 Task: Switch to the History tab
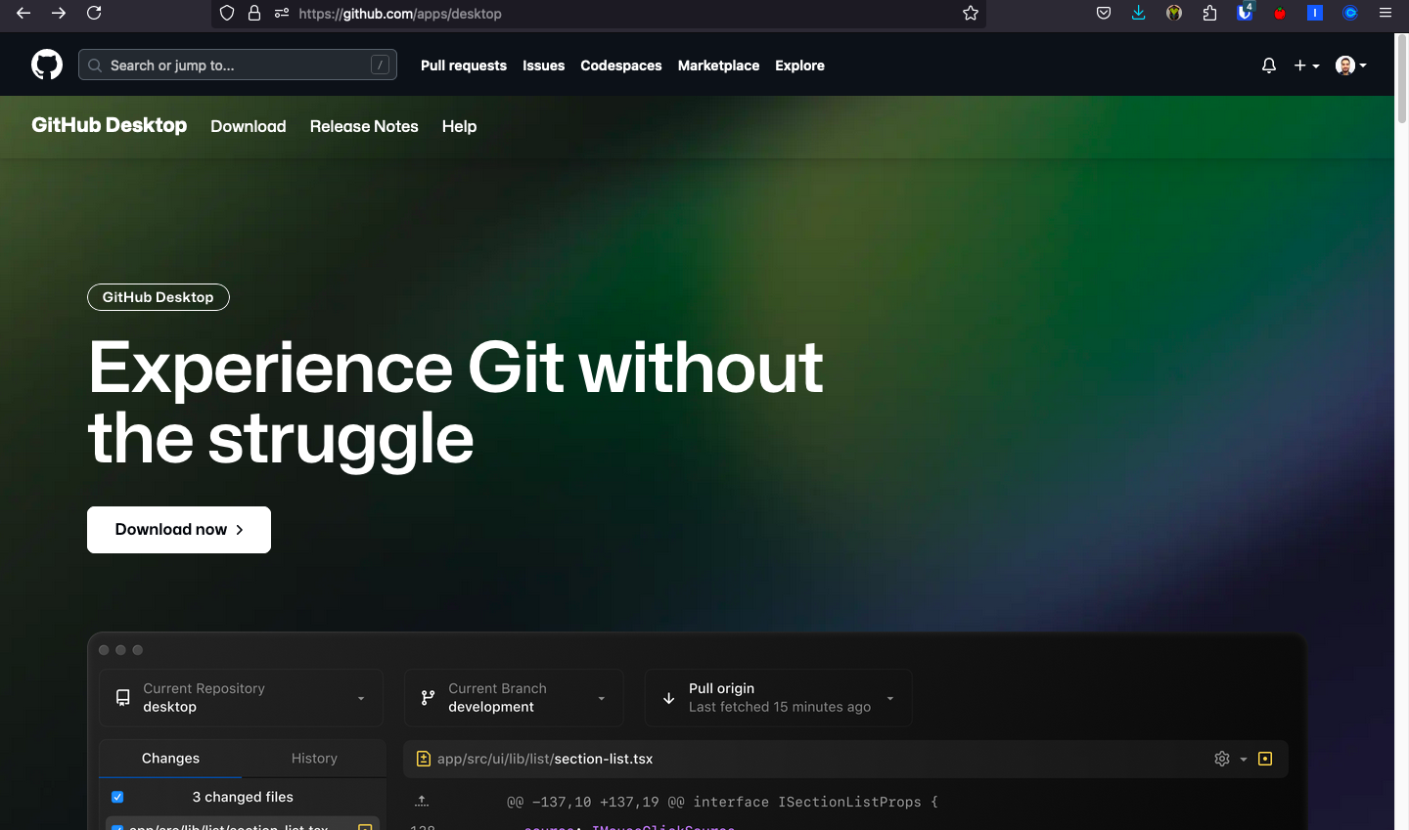314,759
